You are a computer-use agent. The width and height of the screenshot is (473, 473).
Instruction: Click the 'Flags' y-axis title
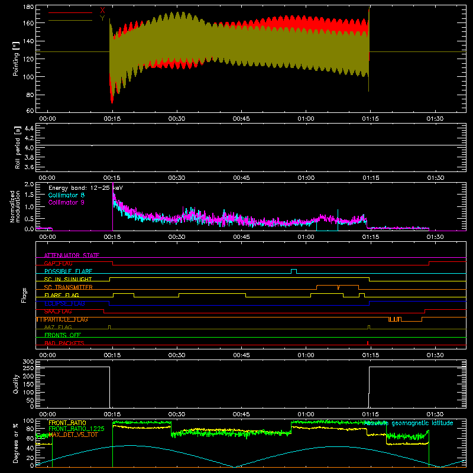point(24,295)
